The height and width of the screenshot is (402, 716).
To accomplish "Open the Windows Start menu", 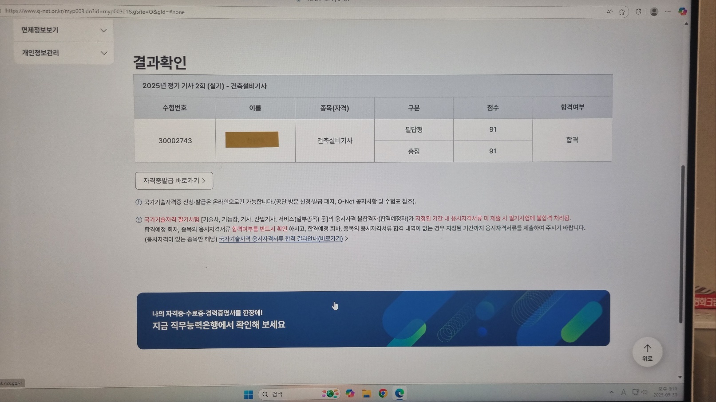I will click(249, 394).
